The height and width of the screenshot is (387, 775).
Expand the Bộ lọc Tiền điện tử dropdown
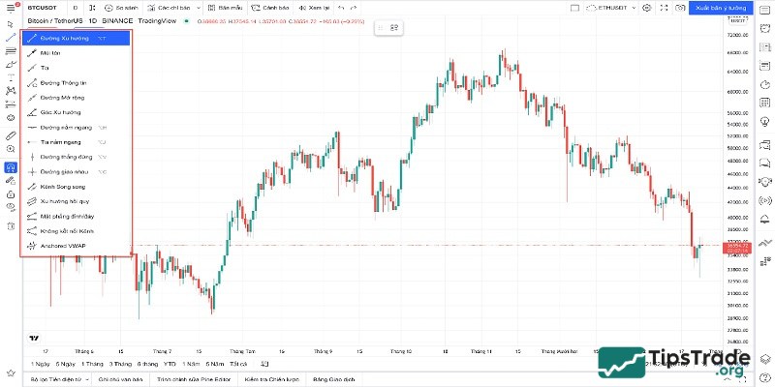[59, 379]
